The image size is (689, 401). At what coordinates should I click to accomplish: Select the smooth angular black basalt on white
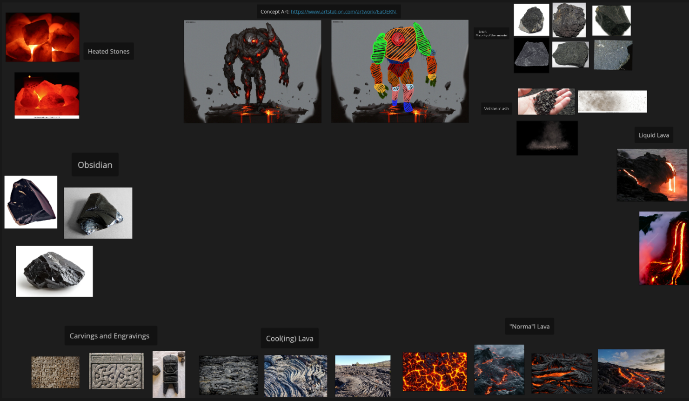tap(611, 20)
